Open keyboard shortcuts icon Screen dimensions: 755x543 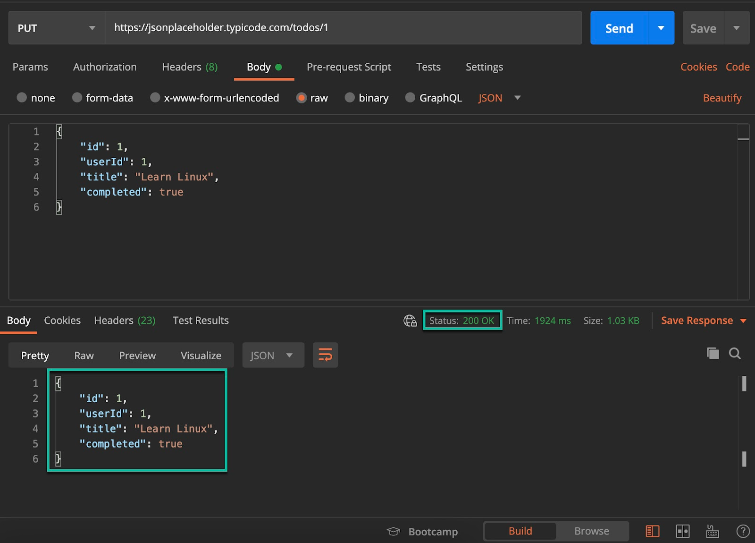[713, 531]
